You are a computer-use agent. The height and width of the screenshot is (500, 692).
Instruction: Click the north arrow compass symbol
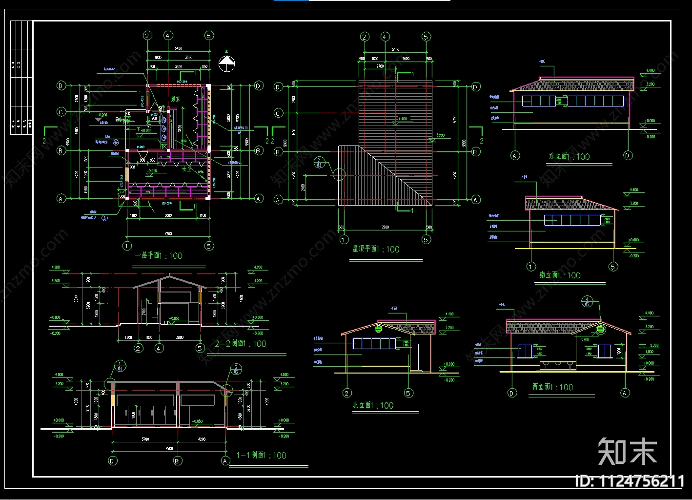(x=227, y=63)
